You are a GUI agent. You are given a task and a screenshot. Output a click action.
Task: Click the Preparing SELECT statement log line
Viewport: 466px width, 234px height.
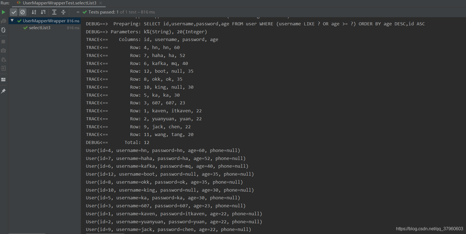point(255,24)
